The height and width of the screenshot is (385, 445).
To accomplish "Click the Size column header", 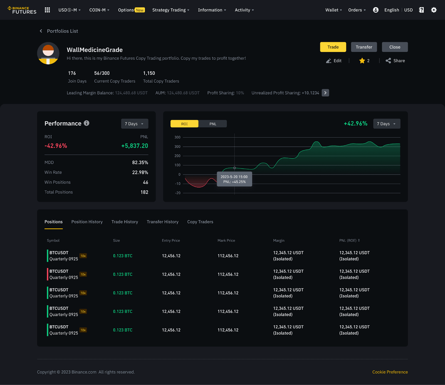I will pos(117,240).
